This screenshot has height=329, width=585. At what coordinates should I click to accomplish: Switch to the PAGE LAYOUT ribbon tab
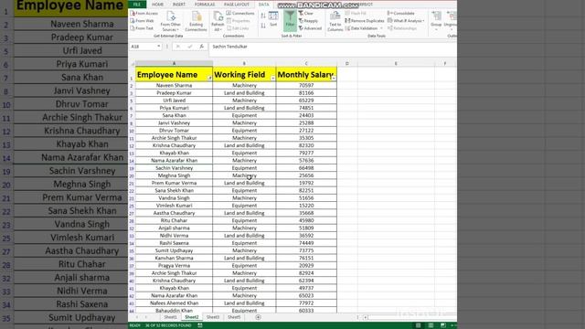coord(237,5)
